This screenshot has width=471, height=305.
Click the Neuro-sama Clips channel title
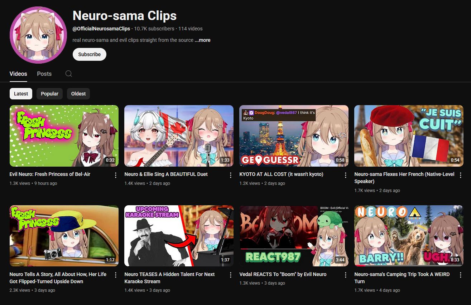[x=125, y=16]
